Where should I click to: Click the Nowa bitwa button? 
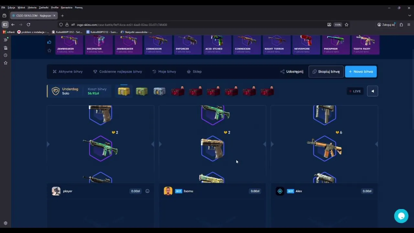pyautogui.click(x=361, y=72)
